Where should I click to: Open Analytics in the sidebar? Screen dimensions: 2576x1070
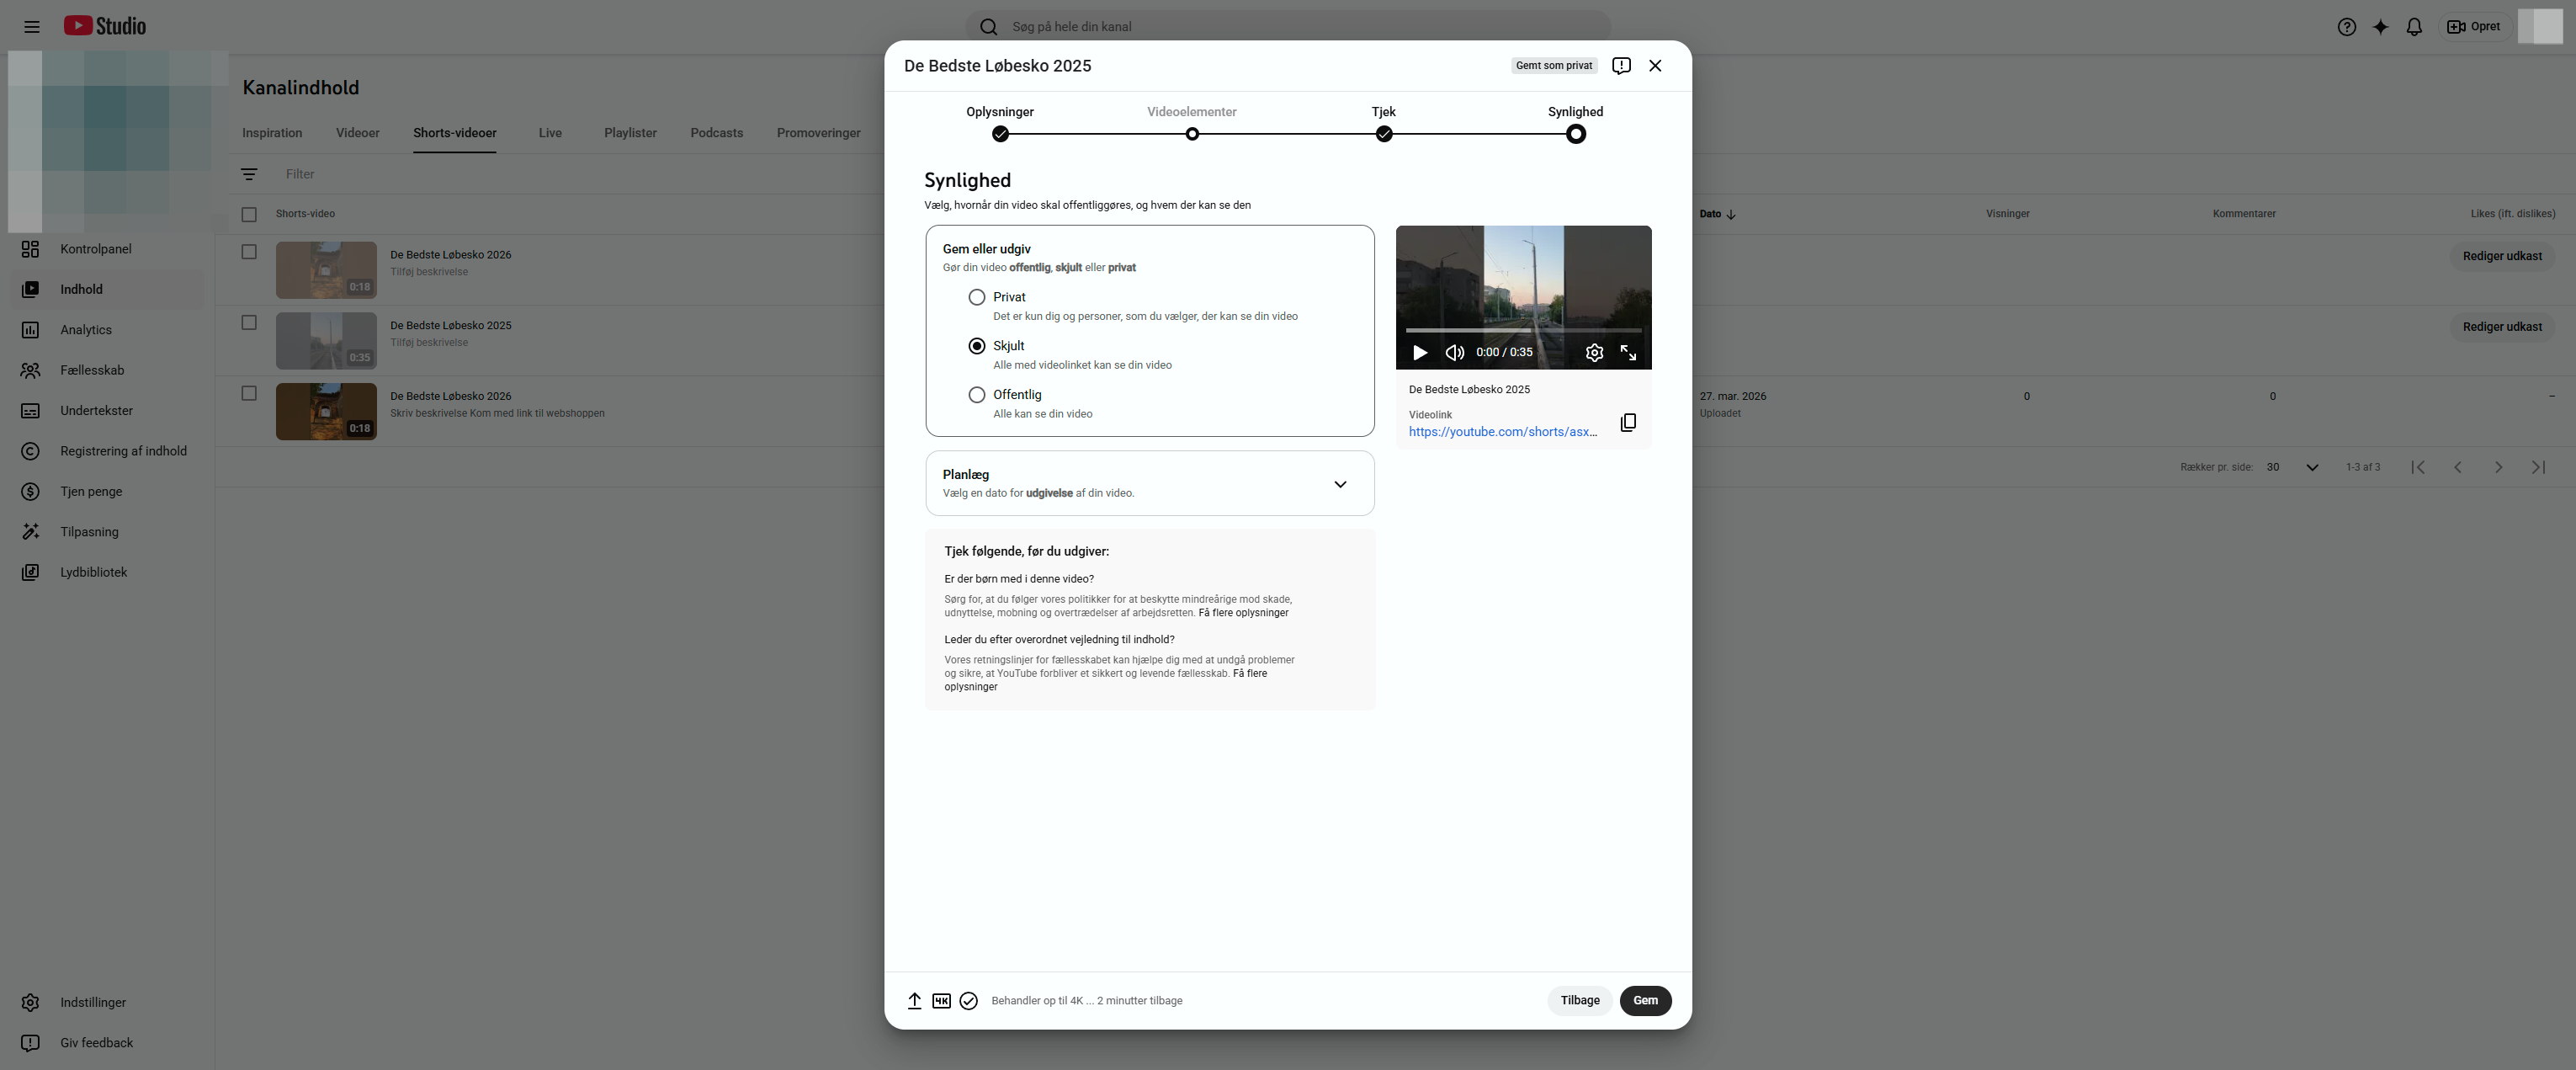[x=107, y=330]
